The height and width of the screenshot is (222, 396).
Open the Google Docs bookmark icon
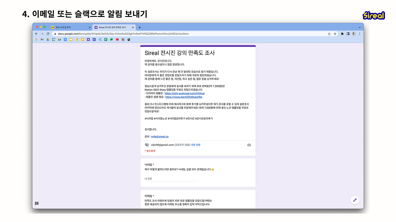pyautogui.click(x=65, y=39)
